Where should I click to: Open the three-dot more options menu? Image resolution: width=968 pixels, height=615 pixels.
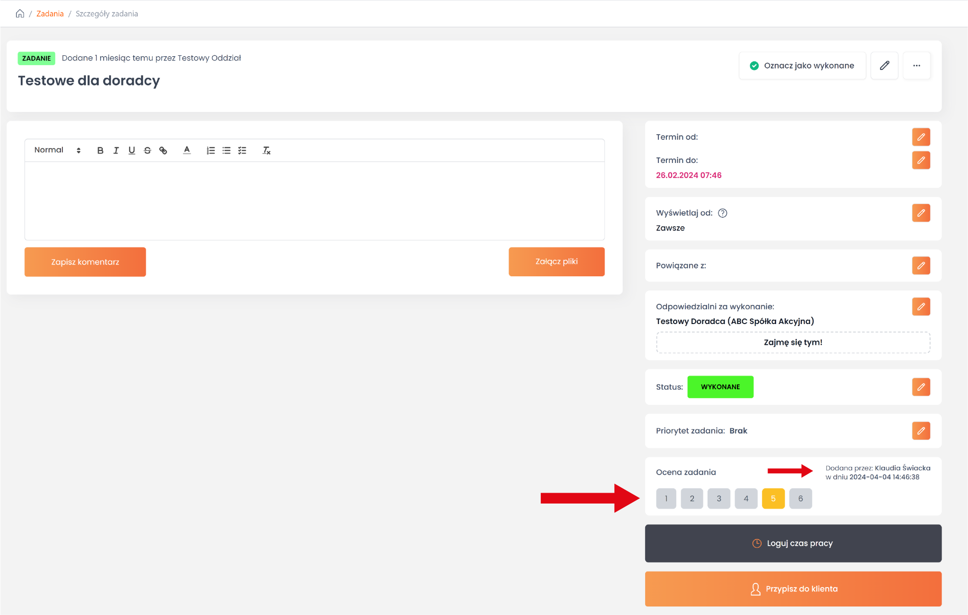click(x=916, y=66)
